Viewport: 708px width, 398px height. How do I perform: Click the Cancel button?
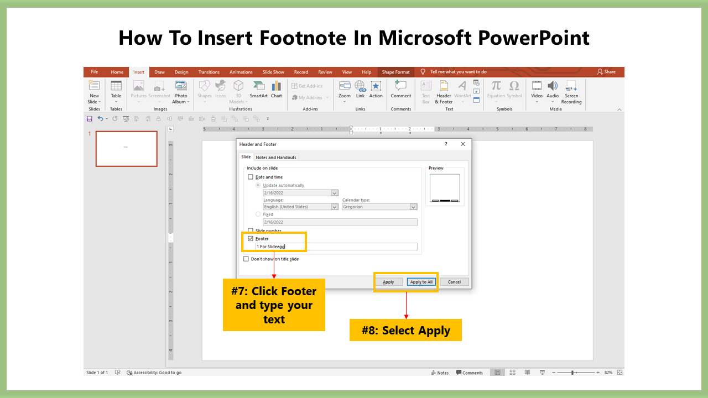455,282
